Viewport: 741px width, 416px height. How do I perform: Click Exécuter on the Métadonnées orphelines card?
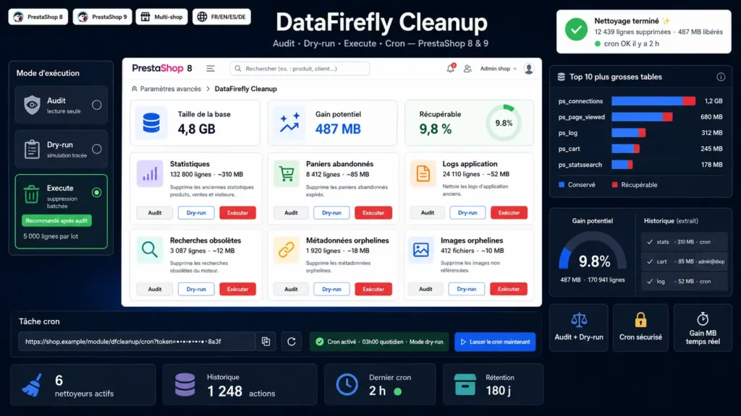click(373, 289)
